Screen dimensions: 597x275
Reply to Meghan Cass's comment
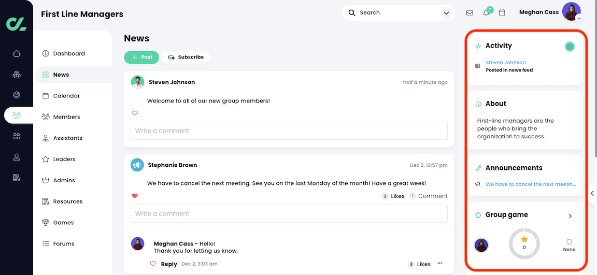pos(169,264)
